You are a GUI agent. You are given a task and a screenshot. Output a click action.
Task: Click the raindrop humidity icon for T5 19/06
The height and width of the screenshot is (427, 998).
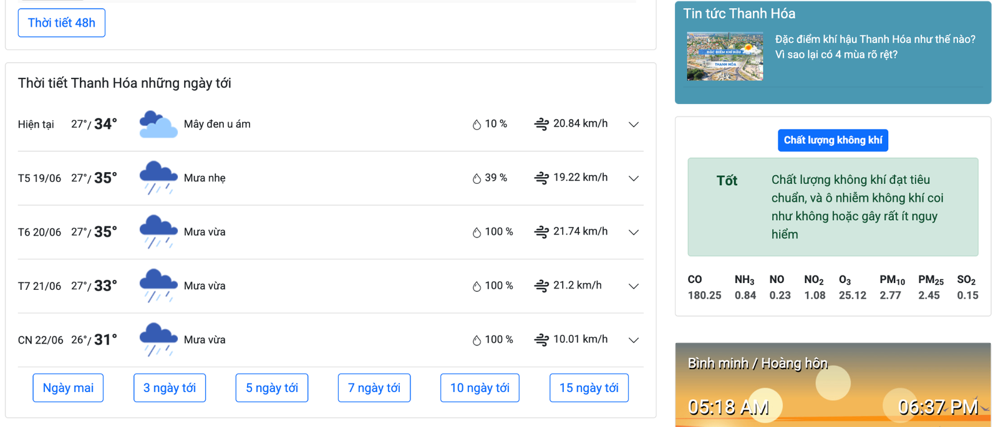[477, 178]
